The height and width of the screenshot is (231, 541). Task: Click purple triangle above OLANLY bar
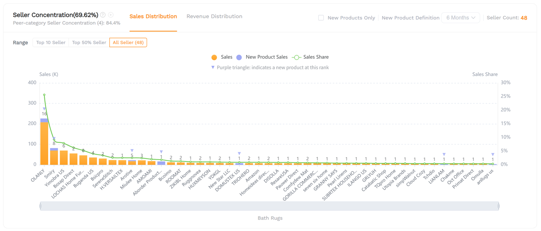point(44,109)
